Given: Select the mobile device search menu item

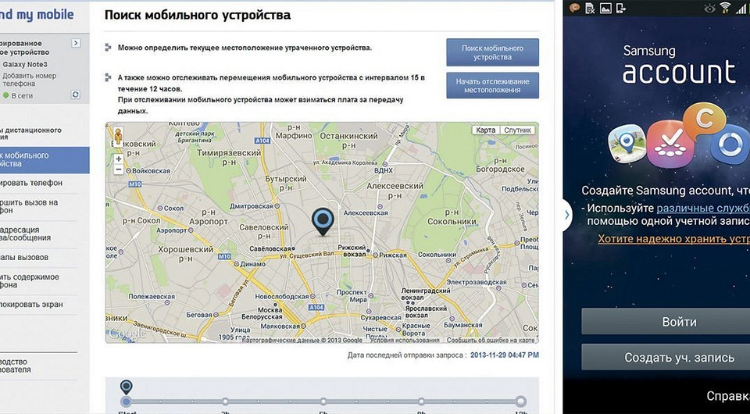Looking at the screenshot, I should [45, 159].
